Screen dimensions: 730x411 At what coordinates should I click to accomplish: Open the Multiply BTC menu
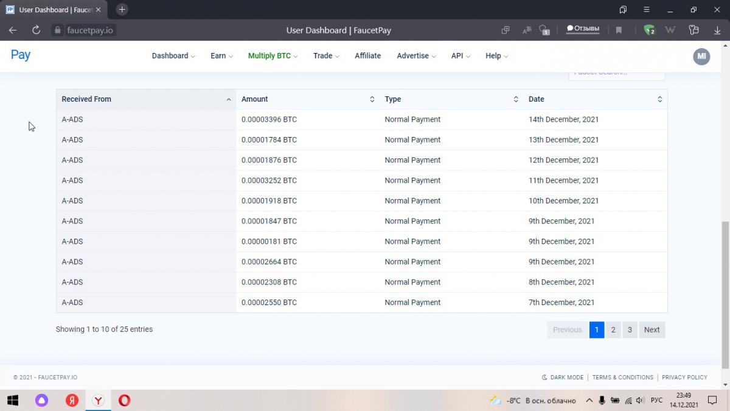[x=273, y=56]
